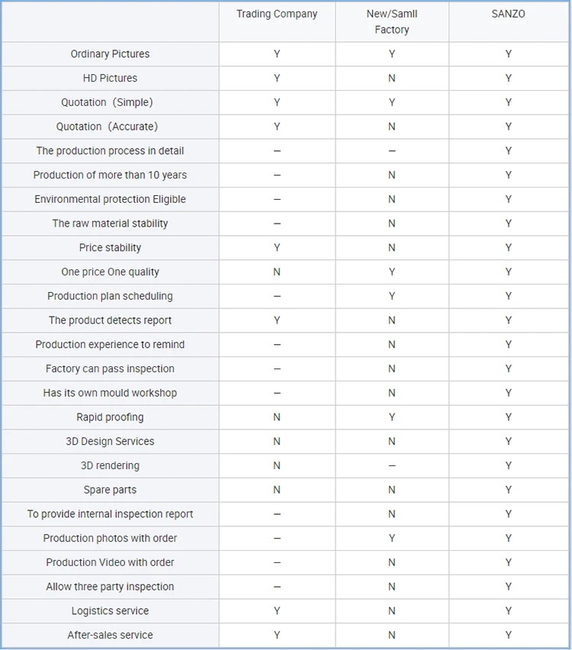Select the HD Pictures row label

(110, 78)
